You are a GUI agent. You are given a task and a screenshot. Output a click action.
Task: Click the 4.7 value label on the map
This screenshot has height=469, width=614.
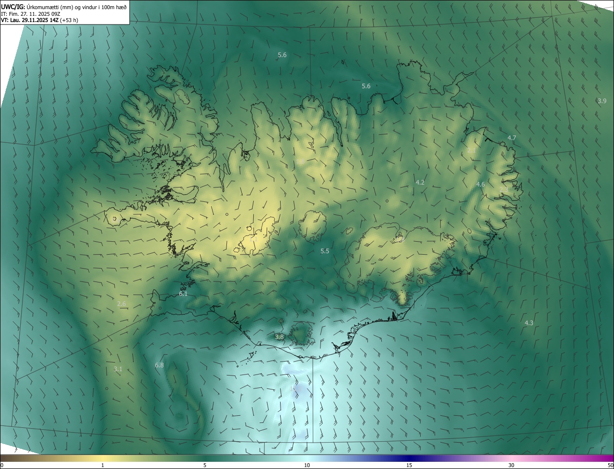tap(512, 138)
